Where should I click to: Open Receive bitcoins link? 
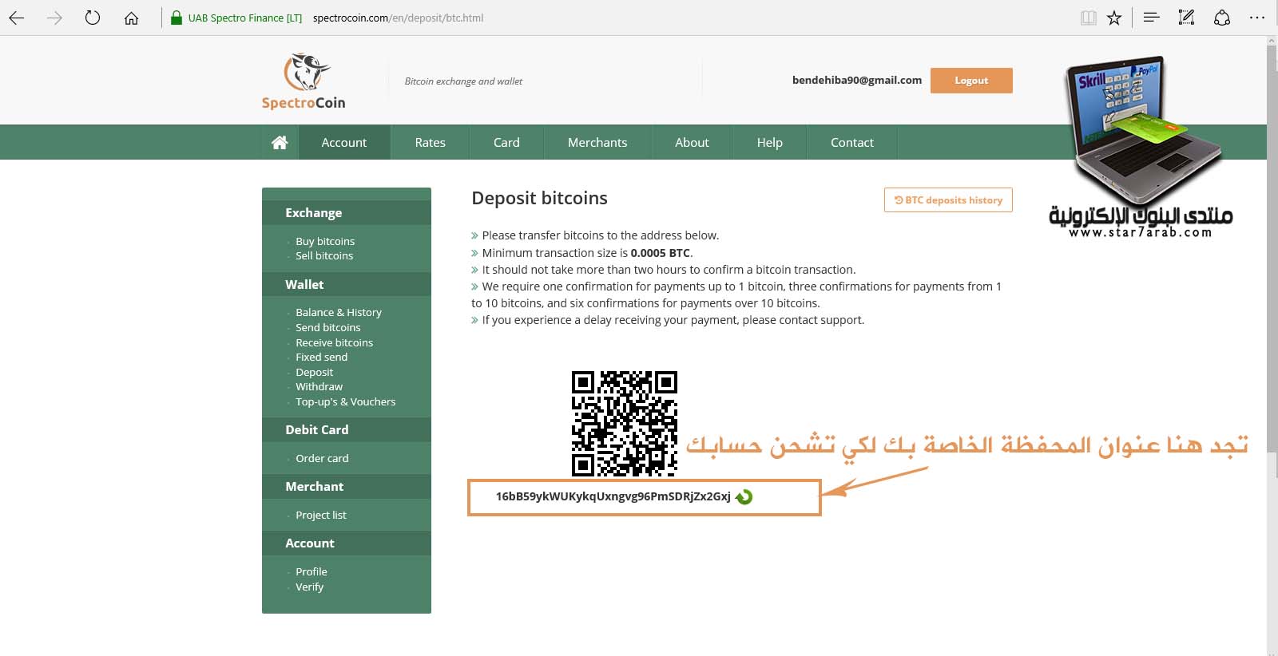tap(335, 342)
